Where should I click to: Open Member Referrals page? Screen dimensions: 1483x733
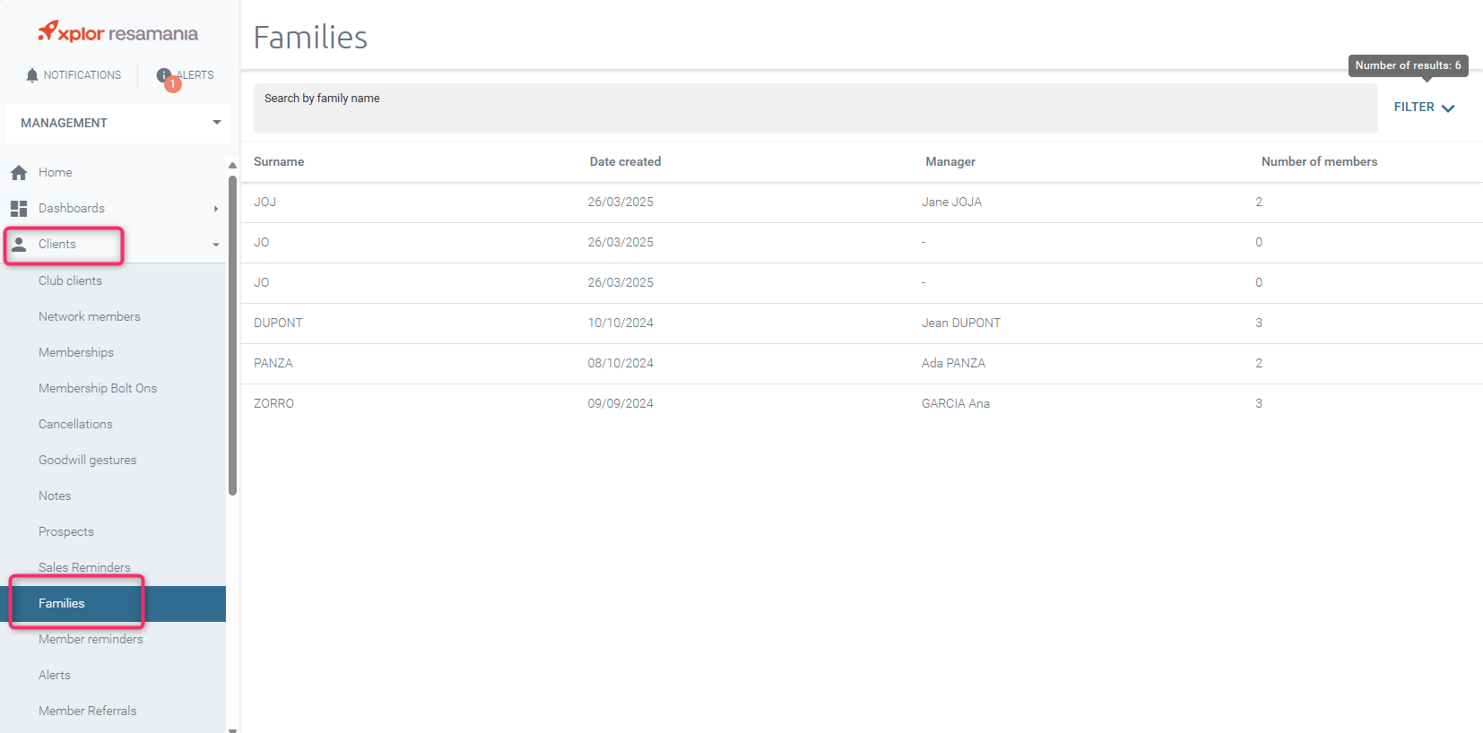(x=88, y=711)
